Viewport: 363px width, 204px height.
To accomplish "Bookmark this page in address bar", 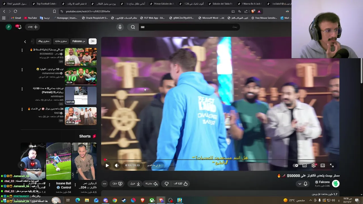I will 54,11.
